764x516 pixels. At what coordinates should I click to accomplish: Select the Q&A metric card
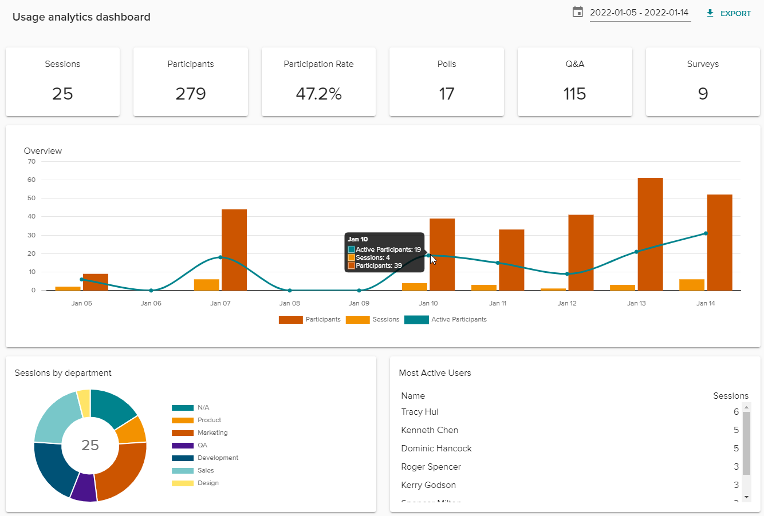point(574,81)
